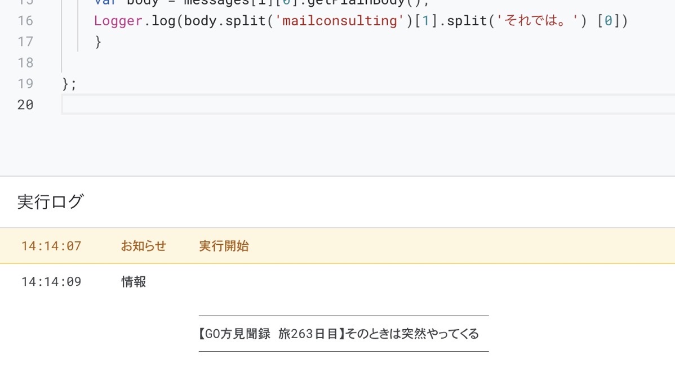Place cursor in empty line 20
Viewport: 675px width, 368px height.
368,105
